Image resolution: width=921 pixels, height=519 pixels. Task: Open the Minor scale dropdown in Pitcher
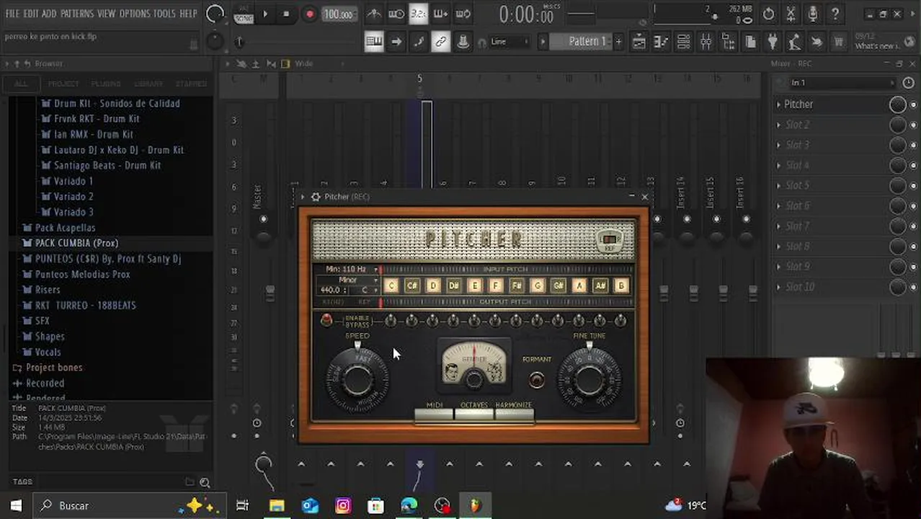coord(348,280)
